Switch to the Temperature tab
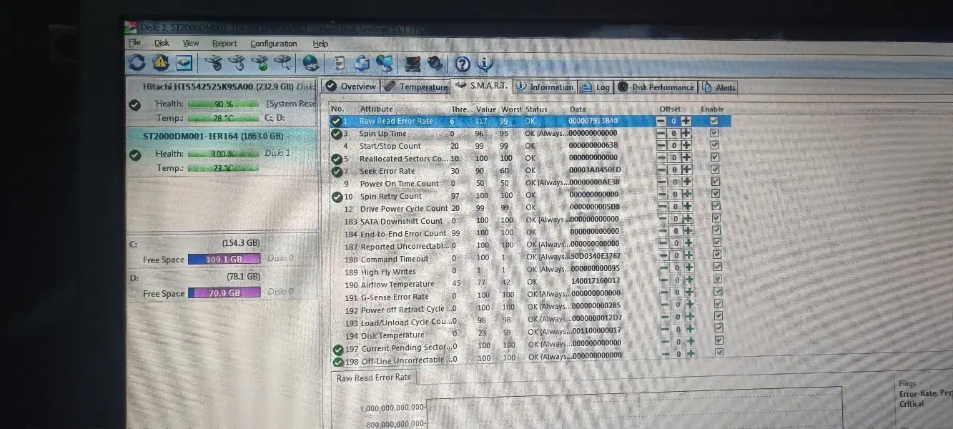This screenshot has width=953, height=429. coord(415,87)
